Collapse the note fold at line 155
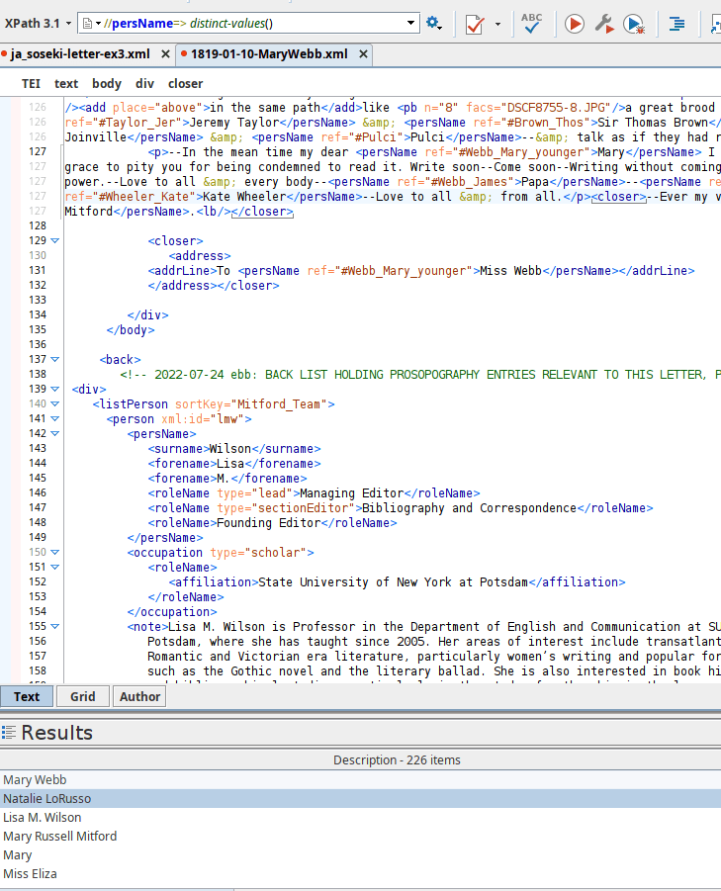The width and height of the screenshot is (721, 891). point(55,626)
